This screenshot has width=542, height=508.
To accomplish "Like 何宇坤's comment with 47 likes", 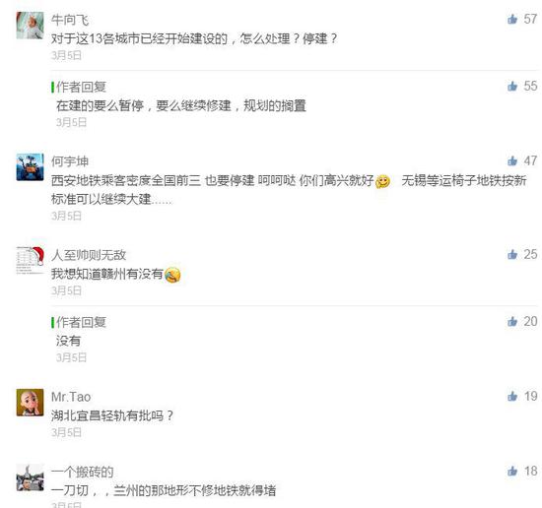I will point(512,160).
